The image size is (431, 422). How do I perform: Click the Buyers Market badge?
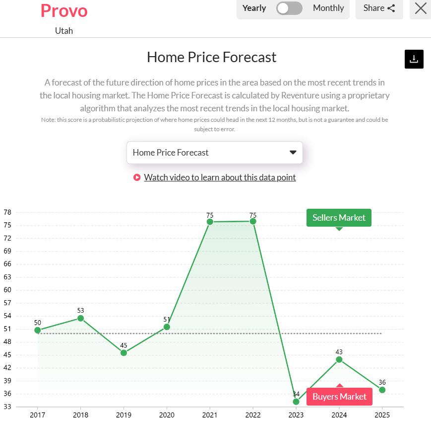click(339, 397)
